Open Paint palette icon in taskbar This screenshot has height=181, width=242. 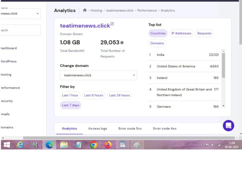tap(137, 145)
